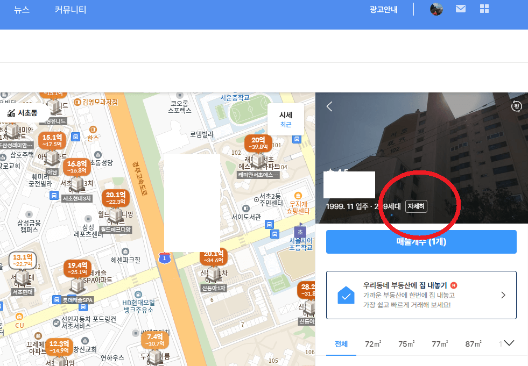The height and width of the screenshot is (366, 528).
Task: Click the back arrow over the apartment photo
Action: [x=329, y=106]
